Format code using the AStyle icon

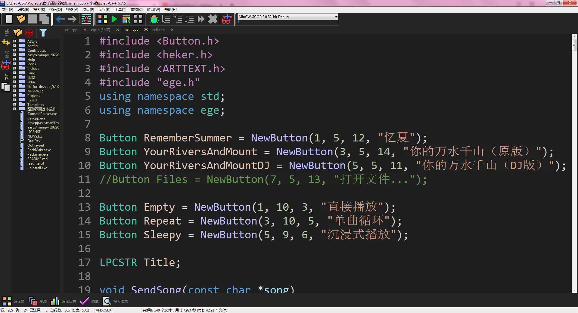pyautogui.click(x=86, y=19)
